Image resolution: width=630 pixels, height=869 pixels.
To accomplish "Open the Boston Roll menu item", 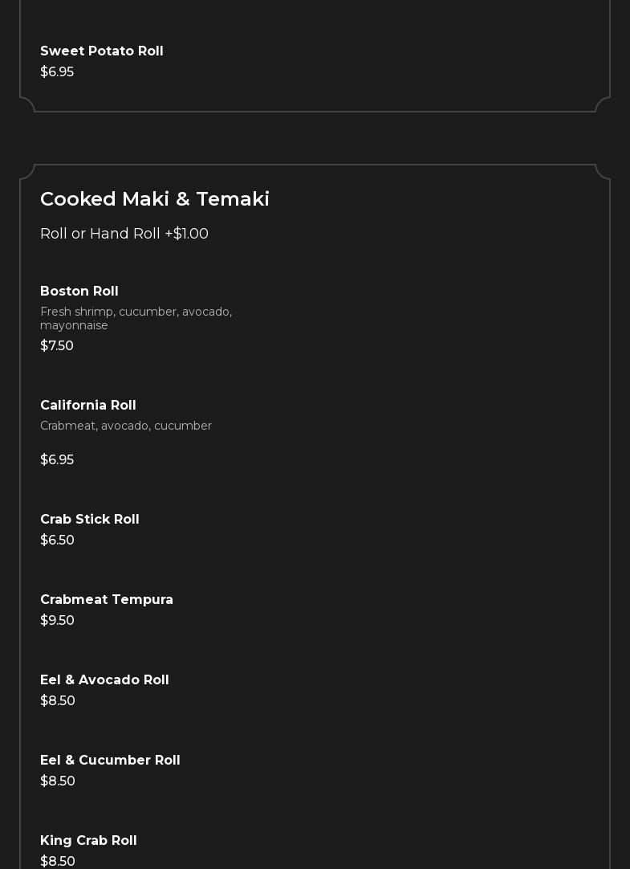I will pyautogui.click(x=79, y=292).
